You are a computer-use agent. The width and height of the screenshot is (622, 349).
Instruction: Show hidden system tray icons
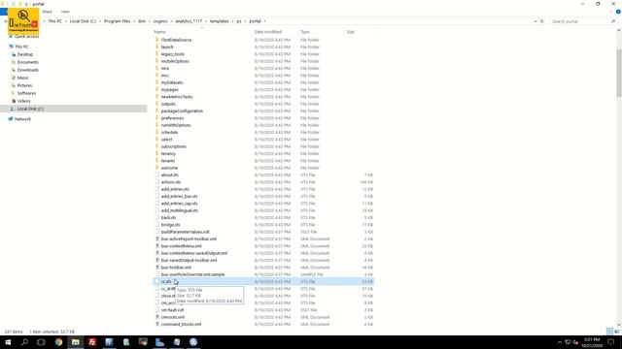coord(560,342)
